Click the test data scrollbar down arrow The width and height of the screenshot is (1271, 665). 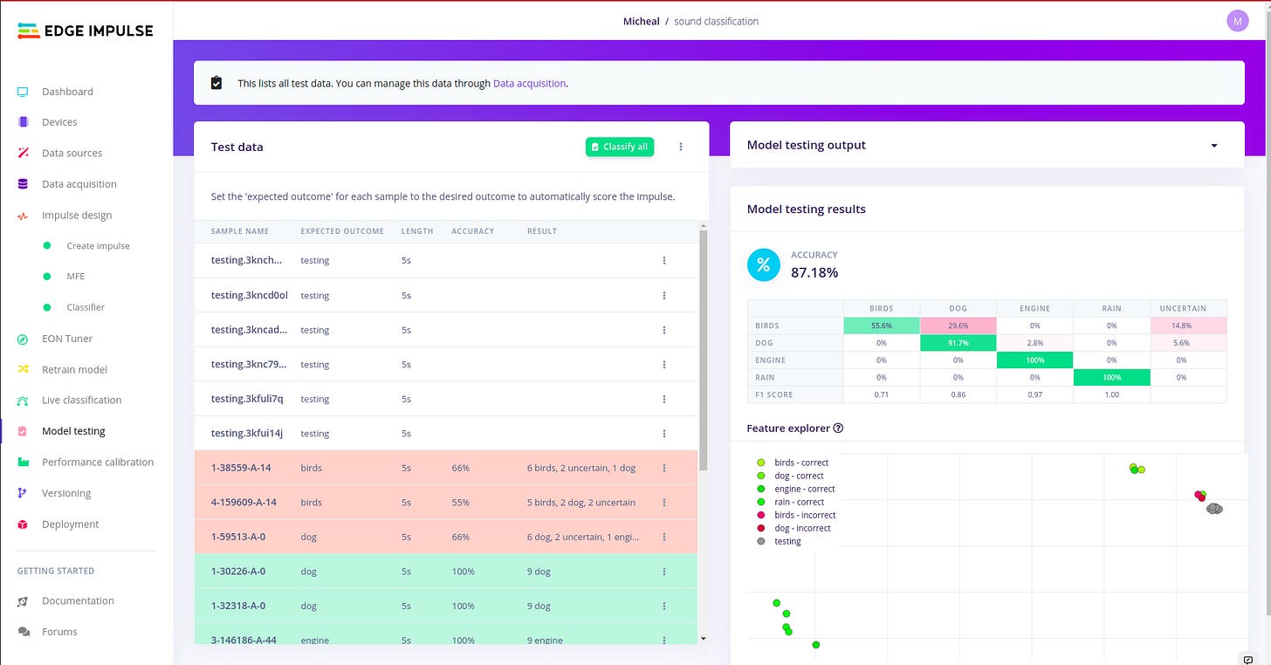[x=704, y=638]
